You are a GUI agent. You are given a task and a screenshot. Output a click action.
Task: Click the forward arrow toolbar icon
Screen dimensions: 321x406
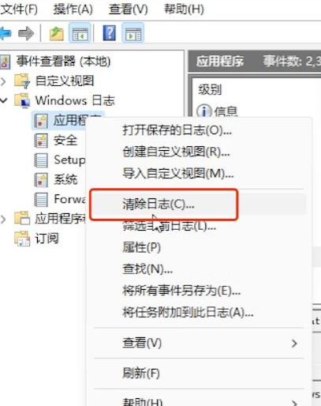point(26,33)
